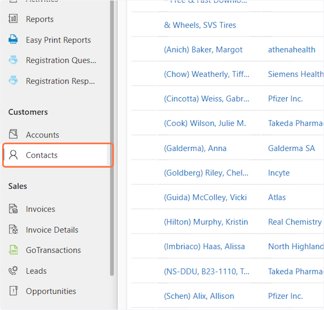Open Reports in the sidebar
Screen dimensions: 324x310
[x=40, y=19]
